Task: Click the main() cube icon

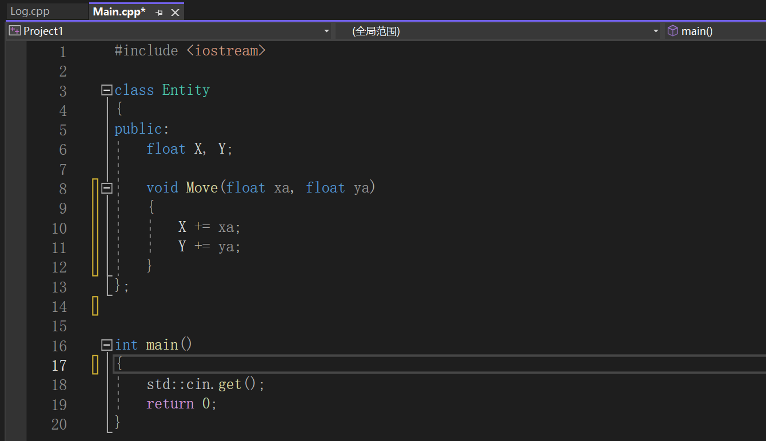Action: [673, 31]
